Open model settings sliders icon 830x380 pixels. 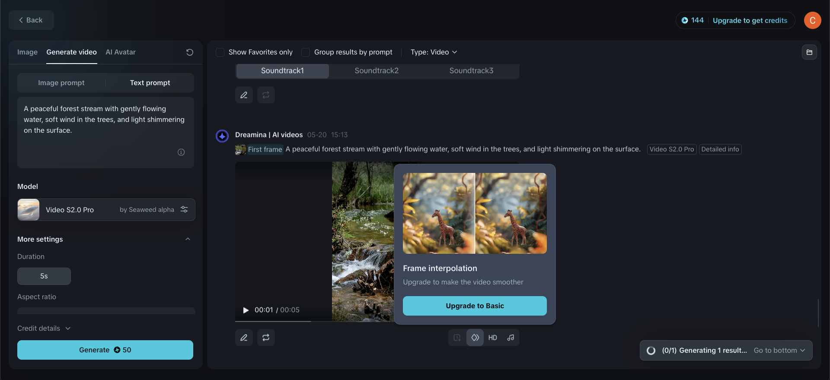pos(184,209)
